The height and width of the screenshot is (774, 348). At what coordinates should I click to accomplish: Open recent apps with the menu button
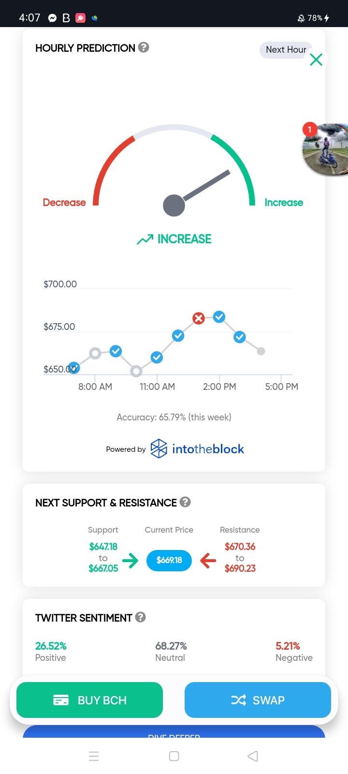pyautogui.click(x=94, y=756)
